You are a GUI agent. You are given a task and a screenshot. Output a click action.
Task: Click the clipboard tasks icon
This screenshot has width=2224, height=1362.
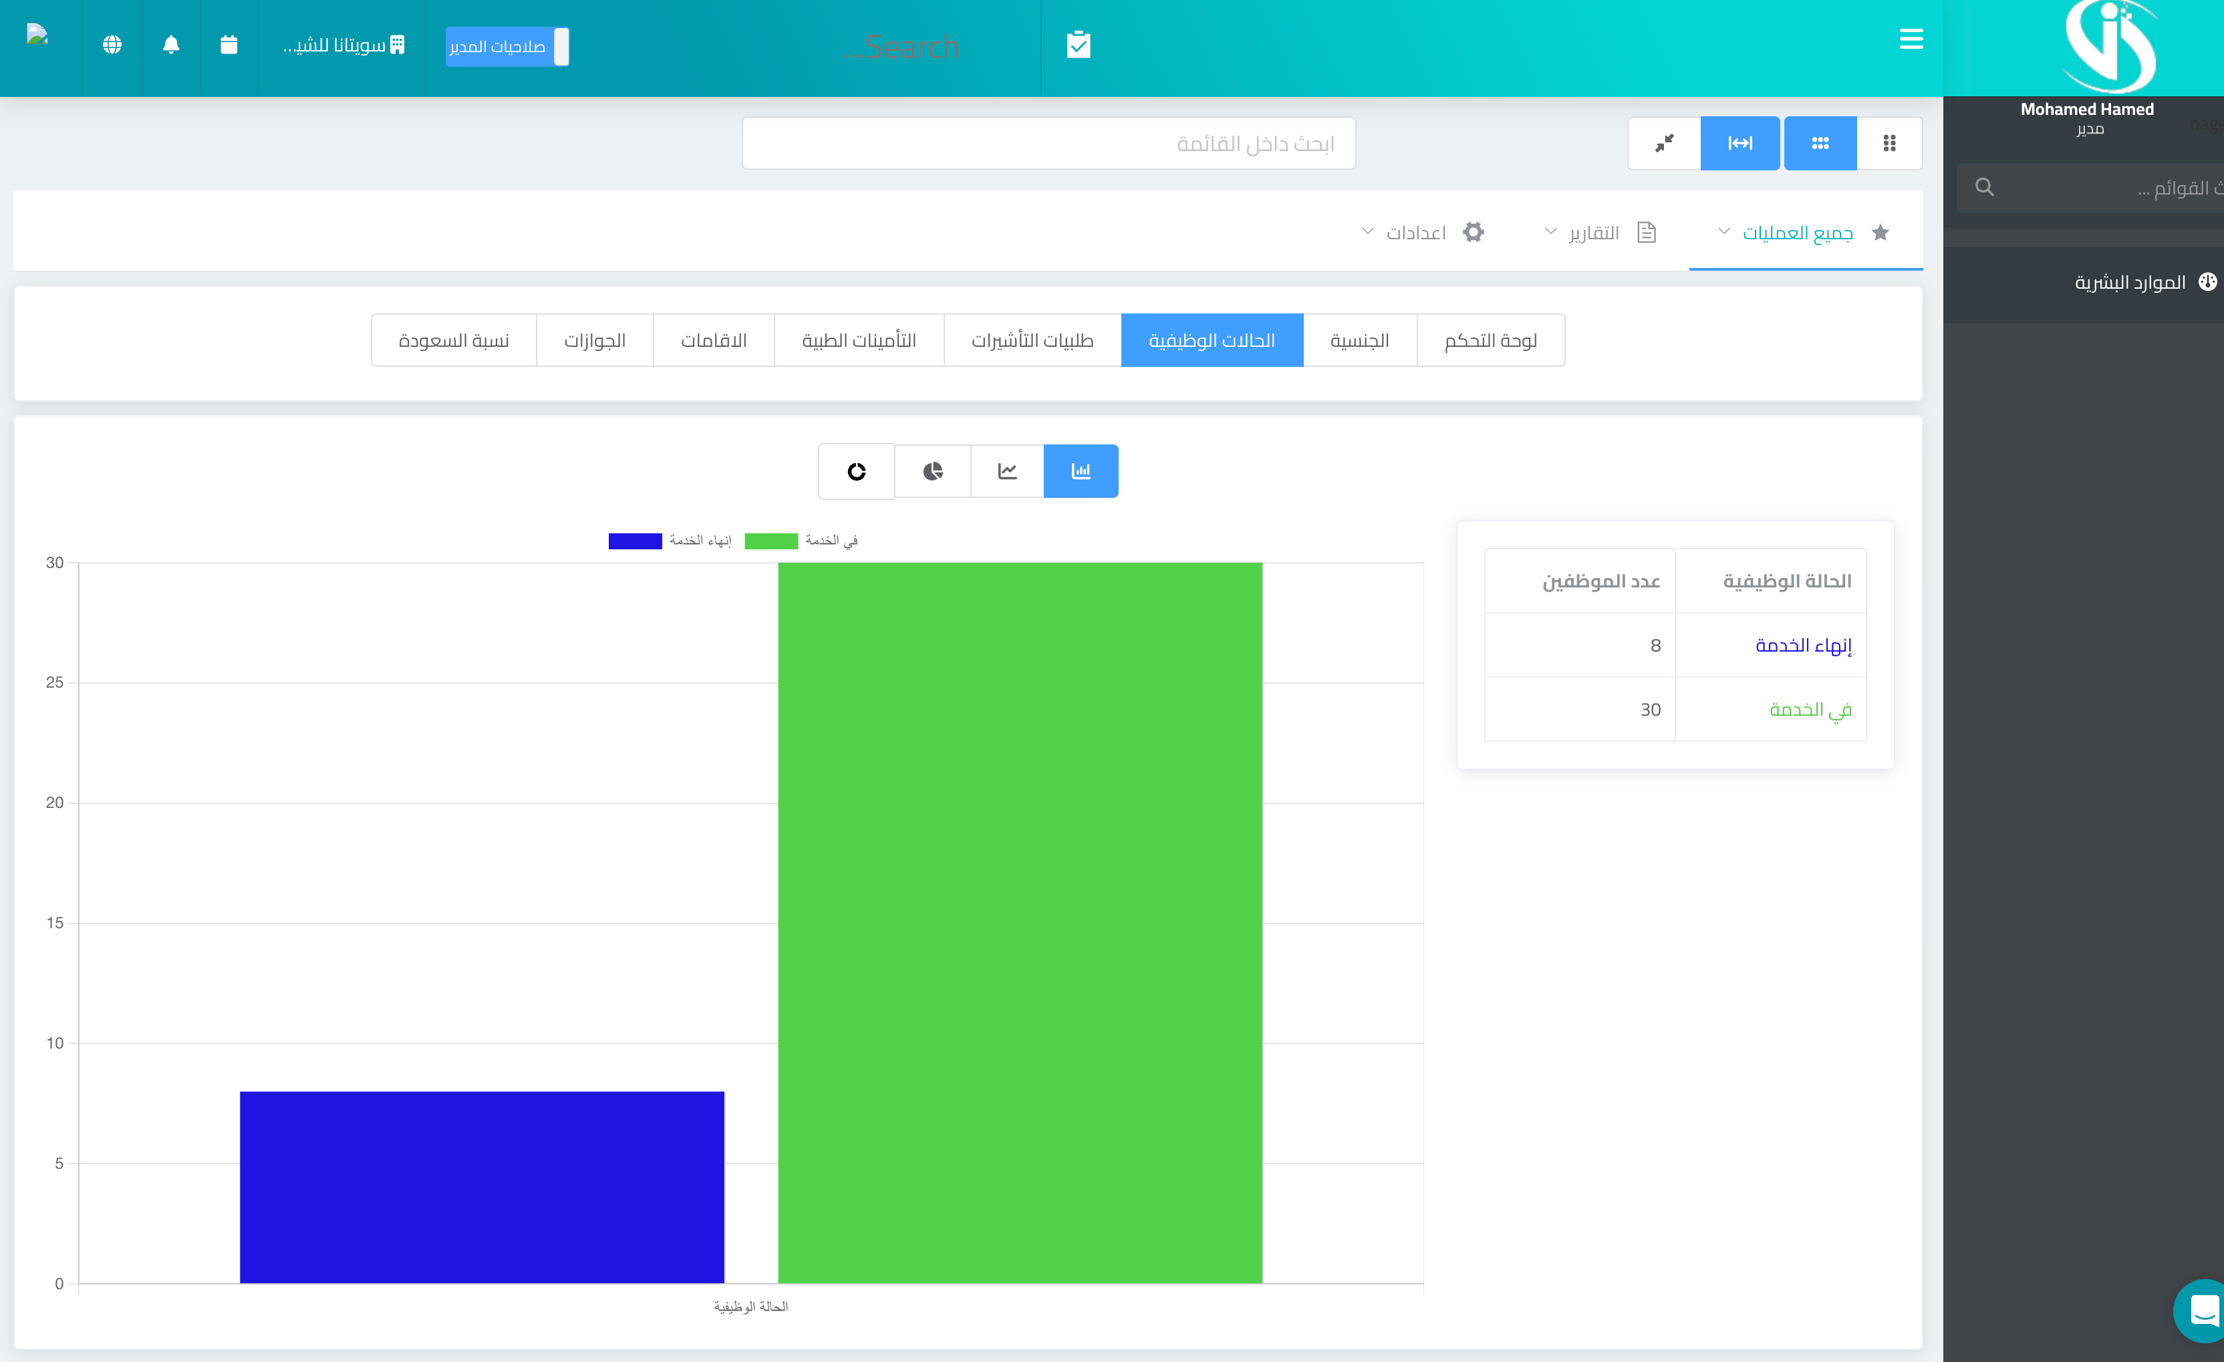(x=1078, y=45)
